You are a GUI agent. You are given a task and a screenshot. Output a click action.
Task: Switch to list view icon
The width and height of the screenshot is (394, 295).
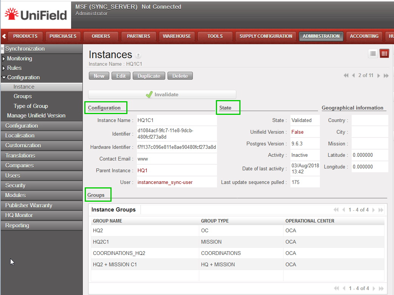(373, 54)
